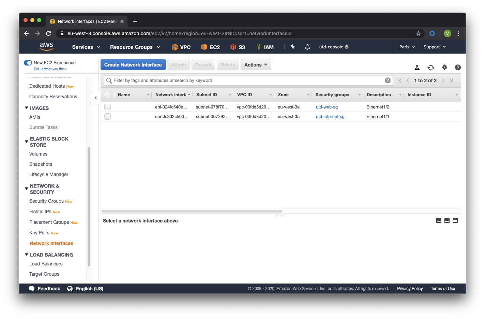Open Snapshots in sidebar
The width and height of the screenshot is (485, 319).
(41, 164)
